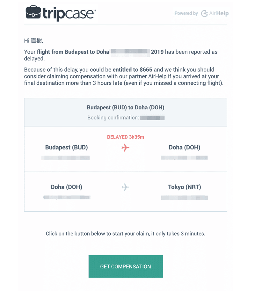This screenshot has height=291, width=255.
Task: Click the Doha (DOH) arrival label in delayed leg
Action: click(185, 147)
